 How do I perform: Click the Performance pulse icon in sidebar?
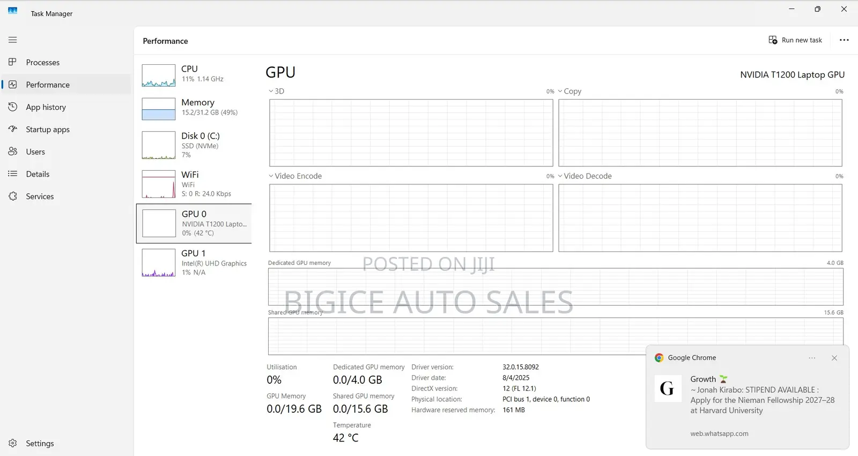tap(13, 85)
